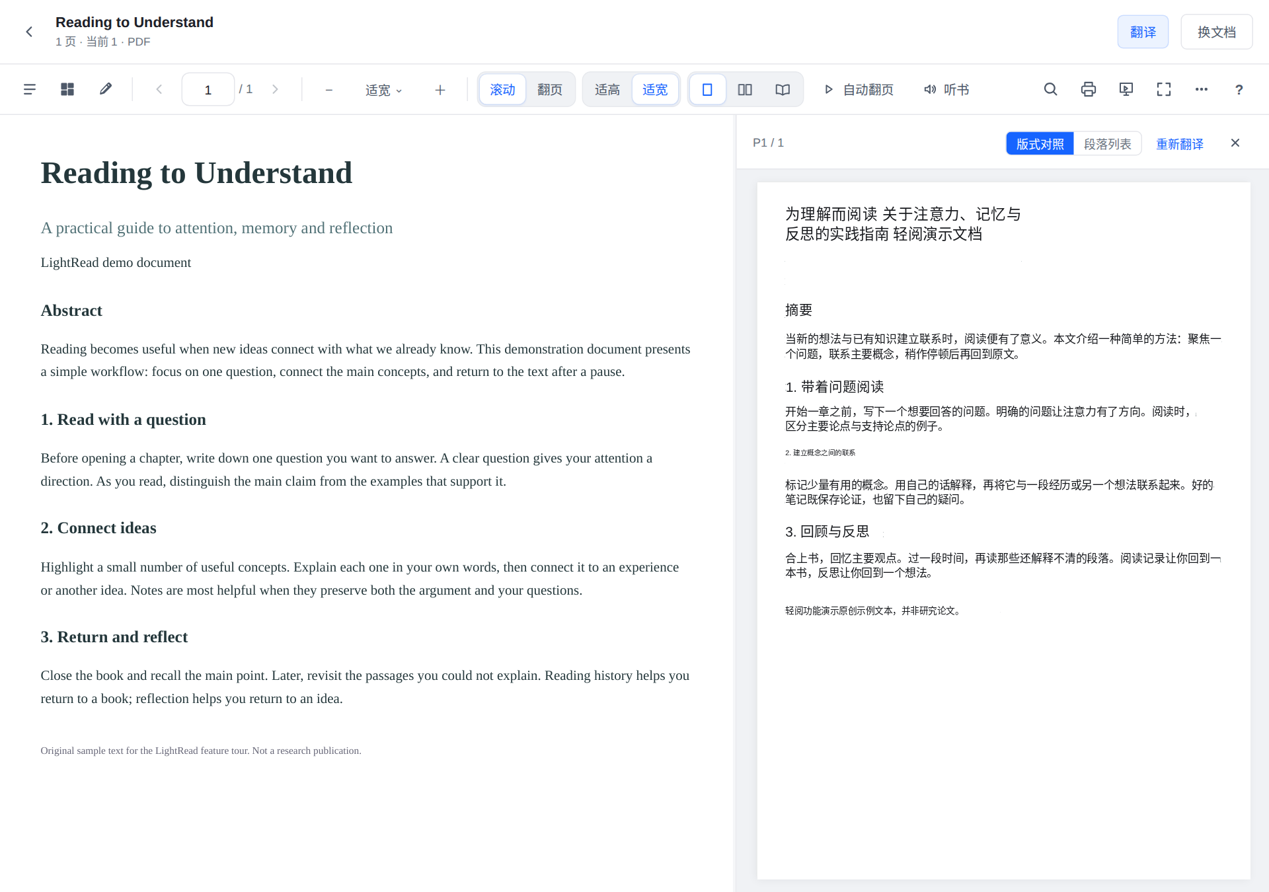
Task: Click the 换文档 change document button
Action: [1217, 32]
